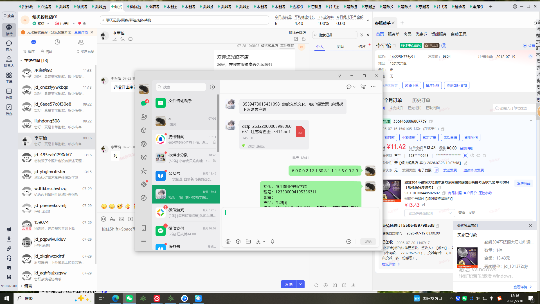
Task: Click the WeChat chat list scrollbar
Action: click(218, 123)
